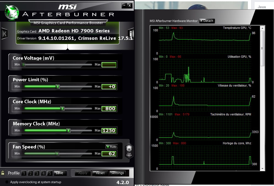Click the empty Core Voltage value field
The image size is (274, 186).
pyautogui.click(x=109, y=65)
